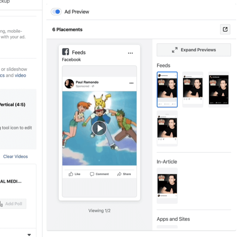This screenshot has width=247, height=237.
Task: Click the Share arrow icon
Action: [119, 174]
